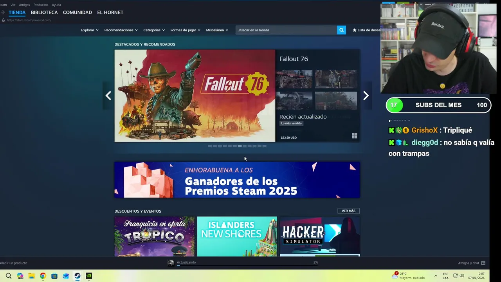Click the magnifier search button in store
This screenshot has height=282, width=501.
pyautogui.click(x=341, y=30)
